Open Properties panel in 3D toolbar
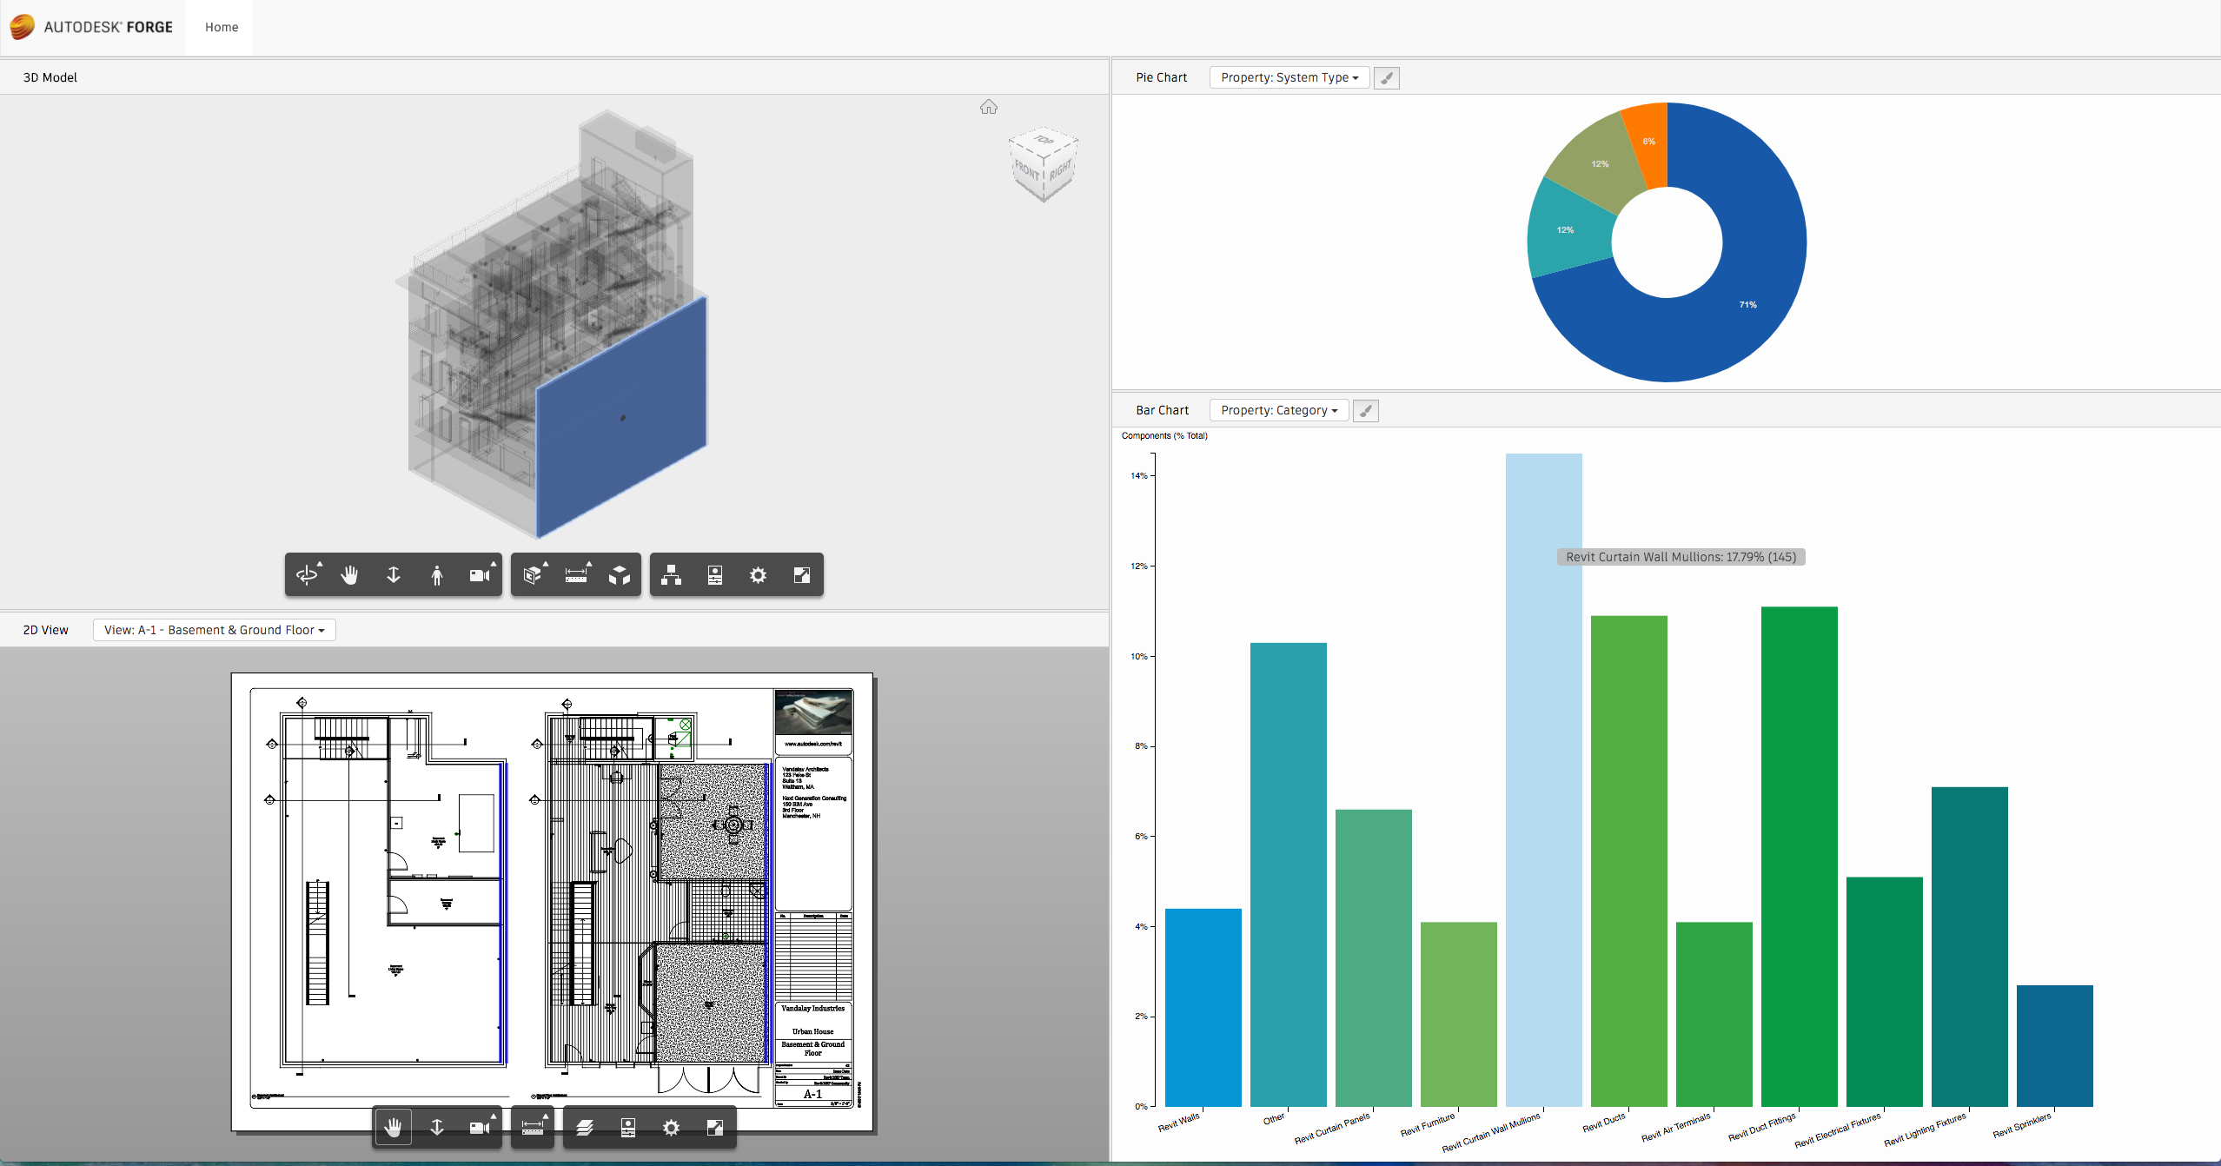The height and width of the screenshot is (1166, 2221). [715, 574]
